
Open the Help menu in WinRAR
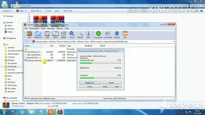pyautogui.click(x=67, y=28)
